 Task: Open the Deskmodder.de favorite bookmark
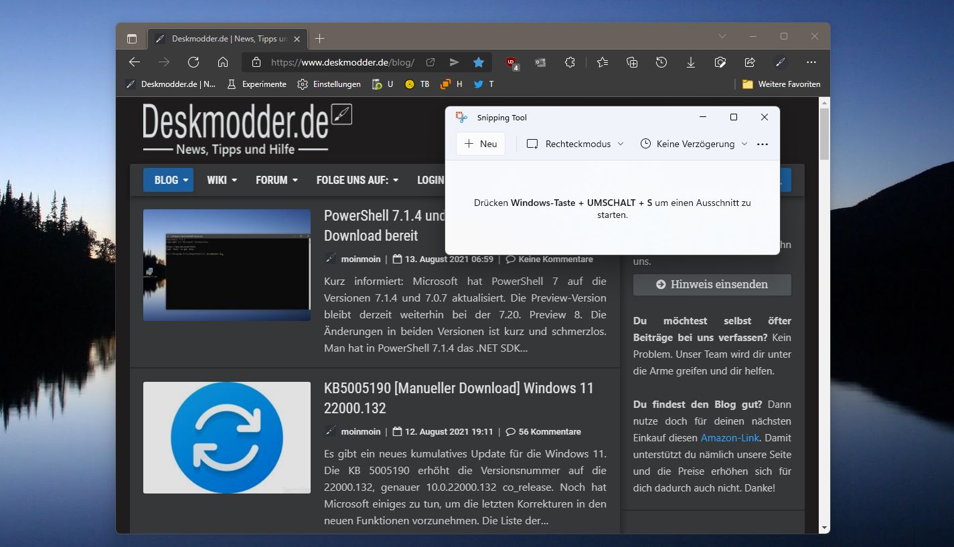point(171,84)
